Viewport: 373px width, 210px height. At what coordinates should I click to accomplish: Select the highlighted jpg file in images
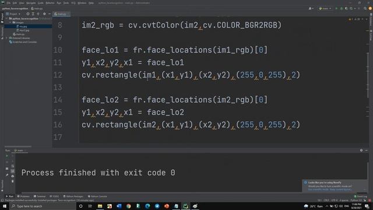(23, 26)
